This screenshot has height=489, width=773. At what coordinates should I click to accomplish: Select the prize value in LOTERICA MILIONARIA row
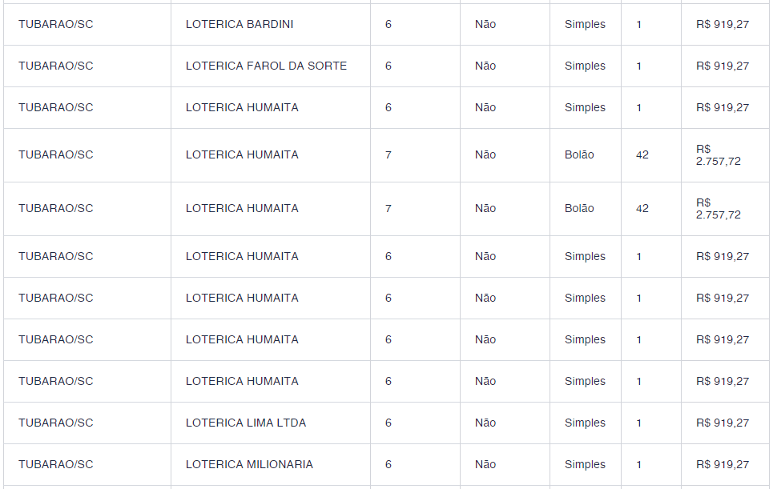(723, 465)
